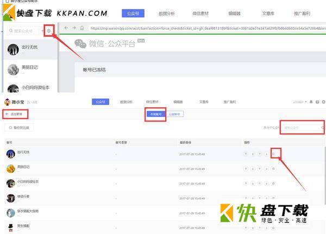Click third action icon in 美丽日记 row
Image resolution: width=326 pixels, height=234 pixels.
pos(260,168)
